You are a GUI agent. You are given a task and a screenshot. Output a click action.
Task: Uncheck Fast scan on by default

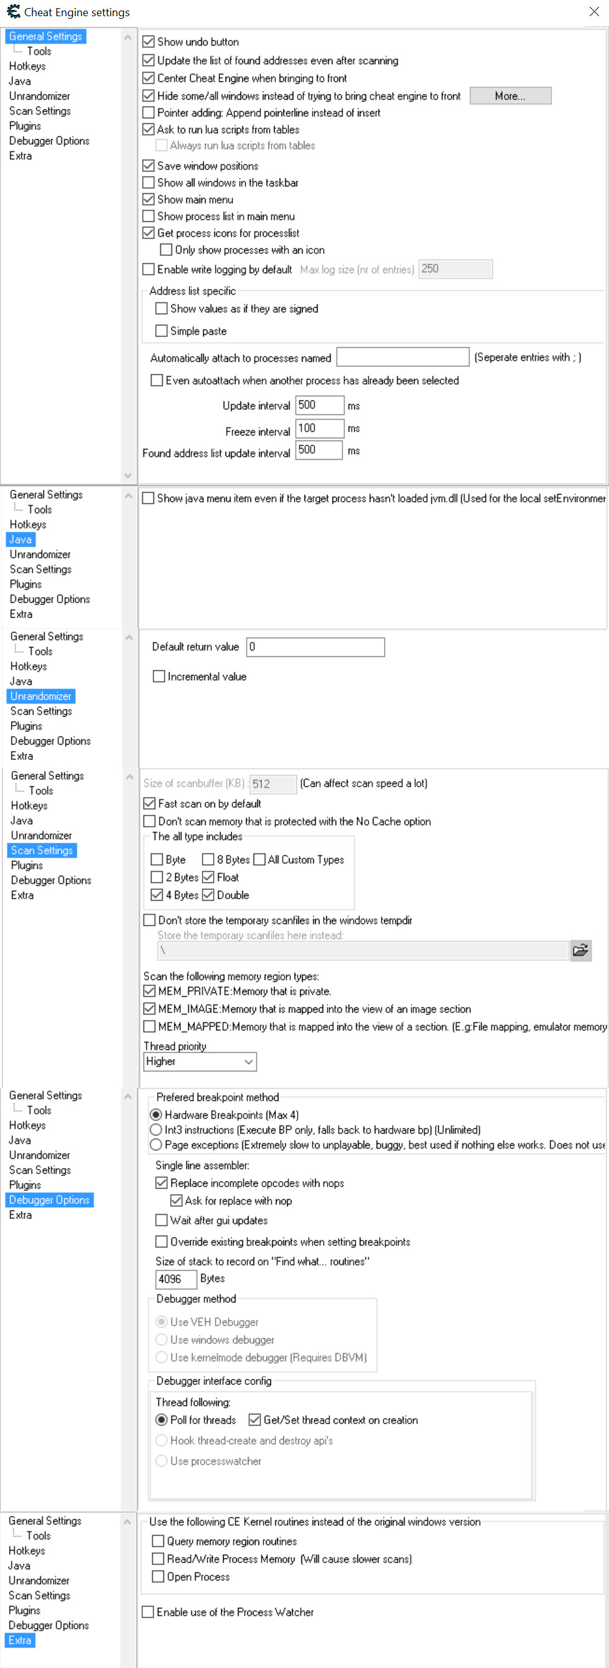(x=150, y=804)
